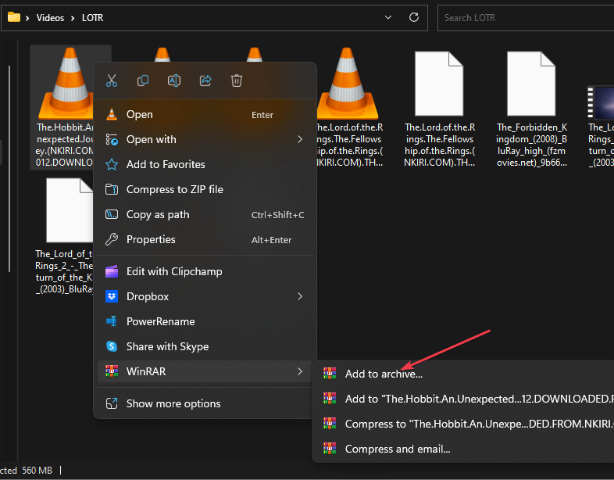The image size is (614, 480).
Task: Choose Copy as path
Action: 205,214
